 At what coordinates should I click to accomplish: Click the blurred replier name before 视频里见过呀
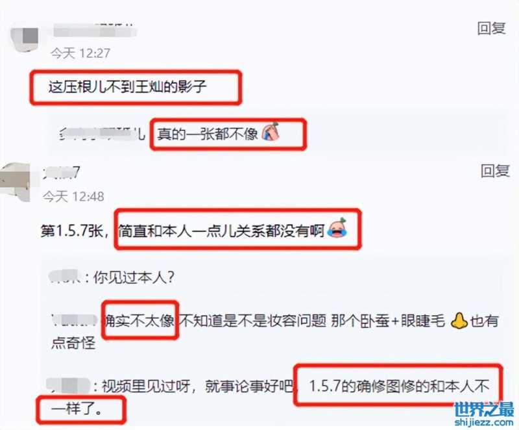(68, 386)
